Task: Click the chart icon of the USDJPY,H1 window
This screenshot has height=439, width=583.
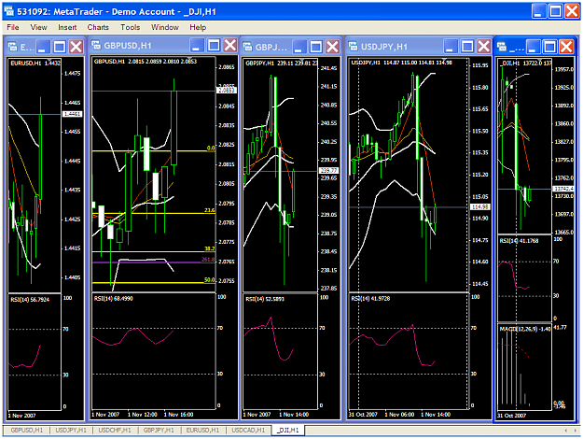Action: click(354, 46)
